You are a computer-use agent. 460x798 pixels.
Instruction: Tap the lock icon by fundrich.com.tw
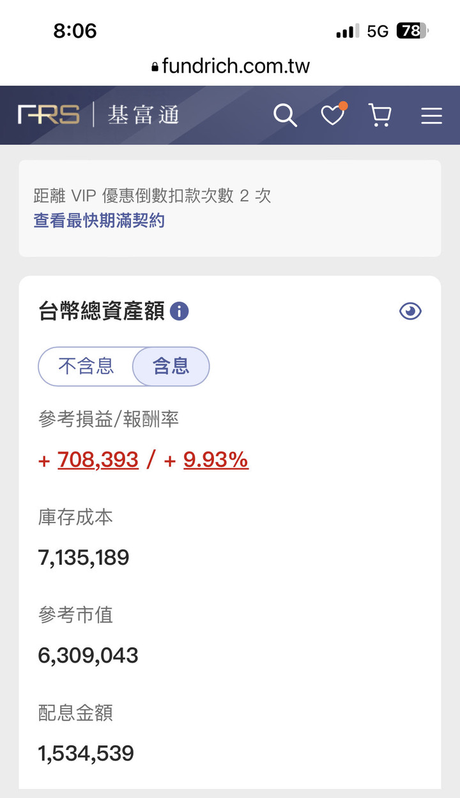click(x=155, y=66)
